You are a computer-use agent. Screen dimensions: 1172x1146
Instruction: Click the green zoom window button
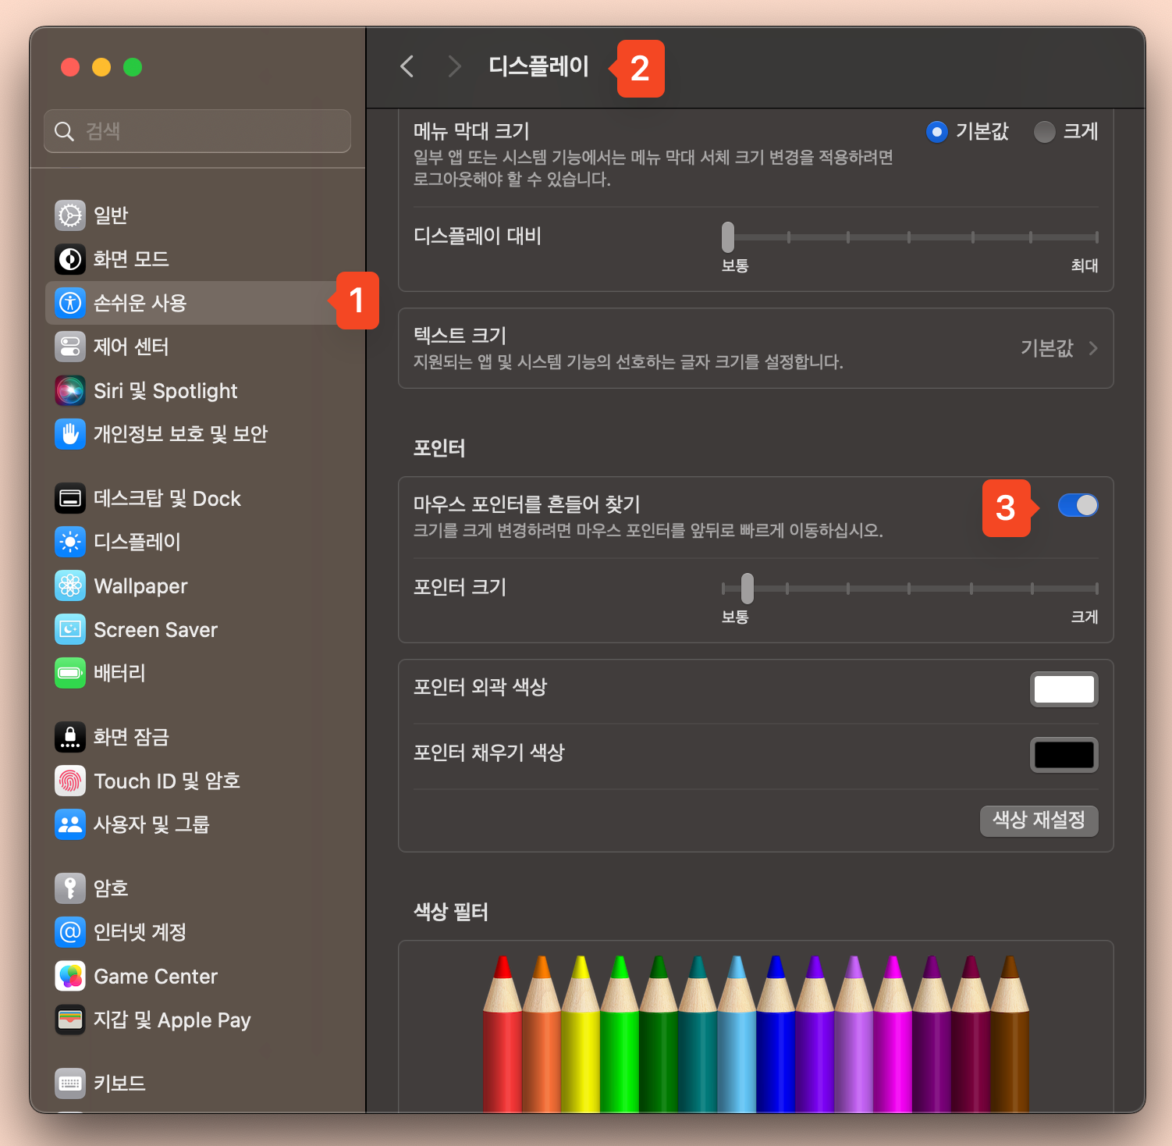pos(133,67)
